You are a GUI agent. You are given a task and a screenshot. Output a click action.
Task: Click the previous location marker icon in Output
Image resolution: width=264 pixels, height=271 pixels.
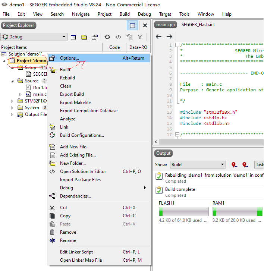click(x=234, y=164)
